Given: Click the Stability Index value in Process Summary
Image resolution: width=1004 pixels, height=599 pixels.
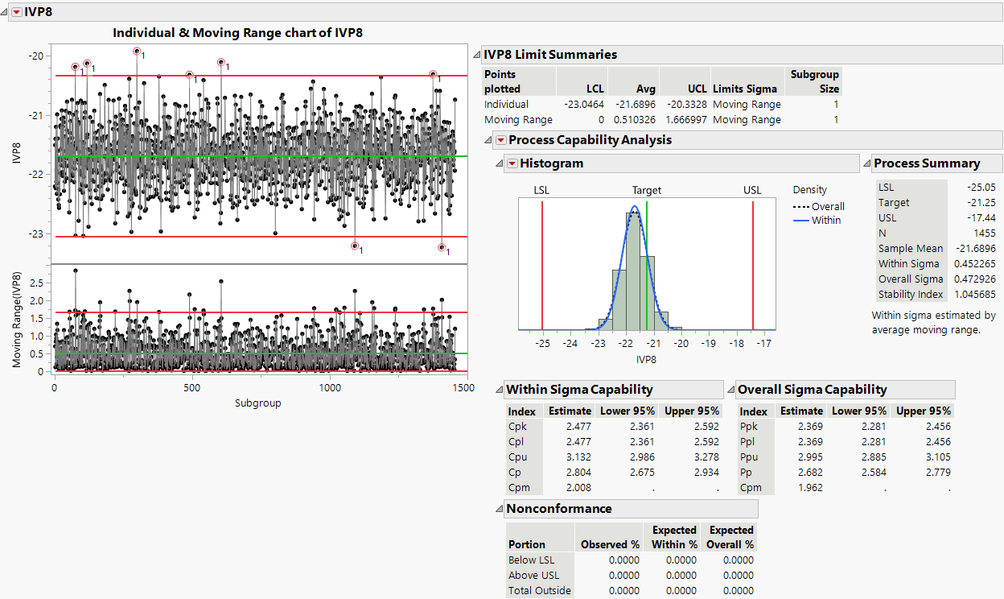Looking at the screenshot, I should [x=975, y=294].
